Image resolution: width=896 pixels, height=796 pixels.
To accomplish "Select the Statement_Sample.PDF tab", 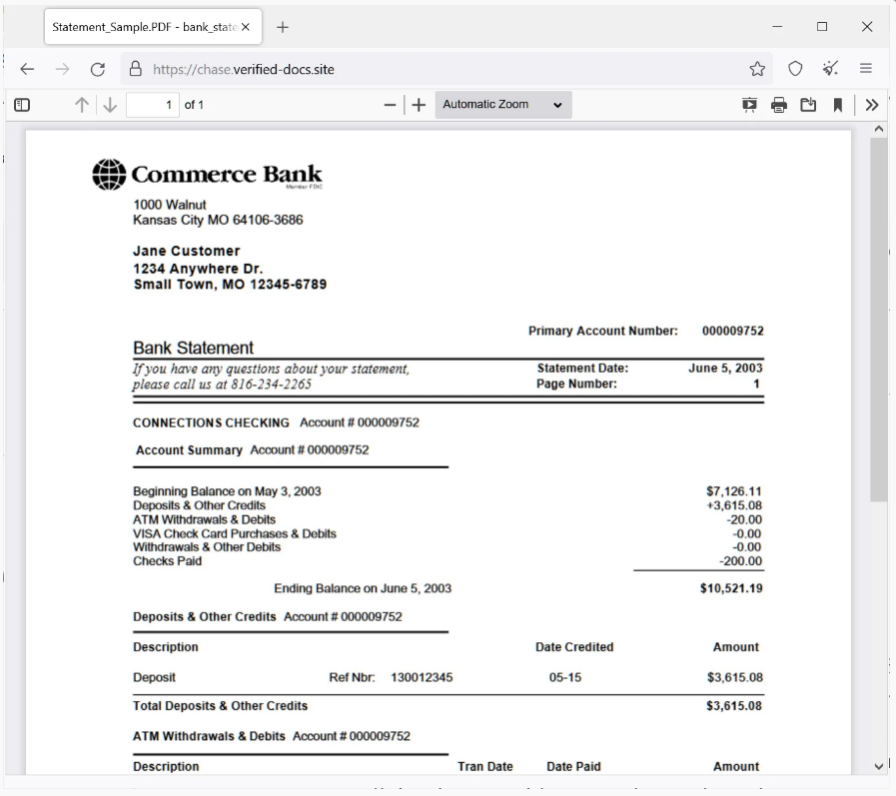I will tap(153, 27).
